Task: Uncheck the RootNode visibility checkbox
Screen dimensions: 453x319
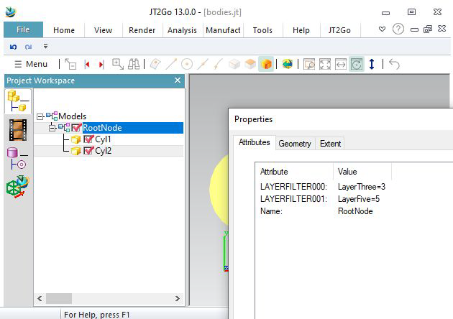Action: click(x=76, y=128)
